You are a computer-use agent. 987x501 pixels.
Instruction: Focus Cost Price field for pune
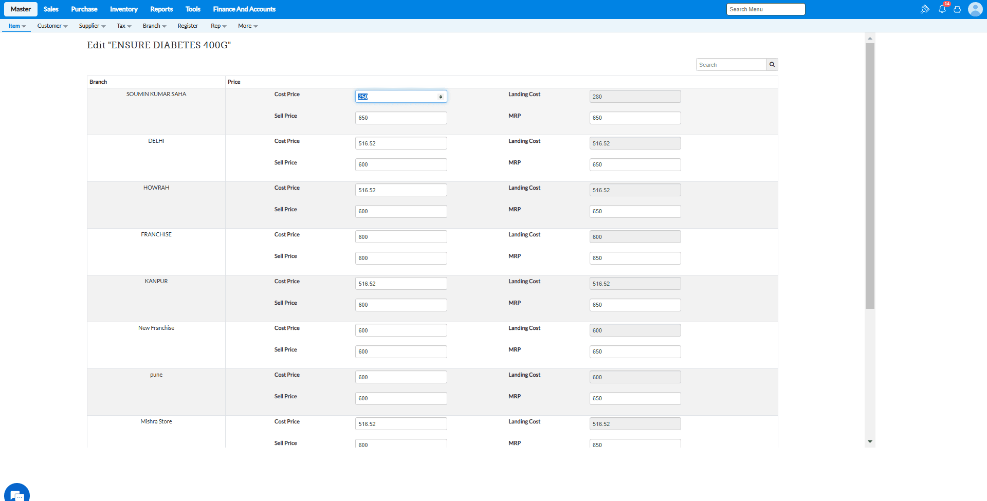[x=401, y=377]
